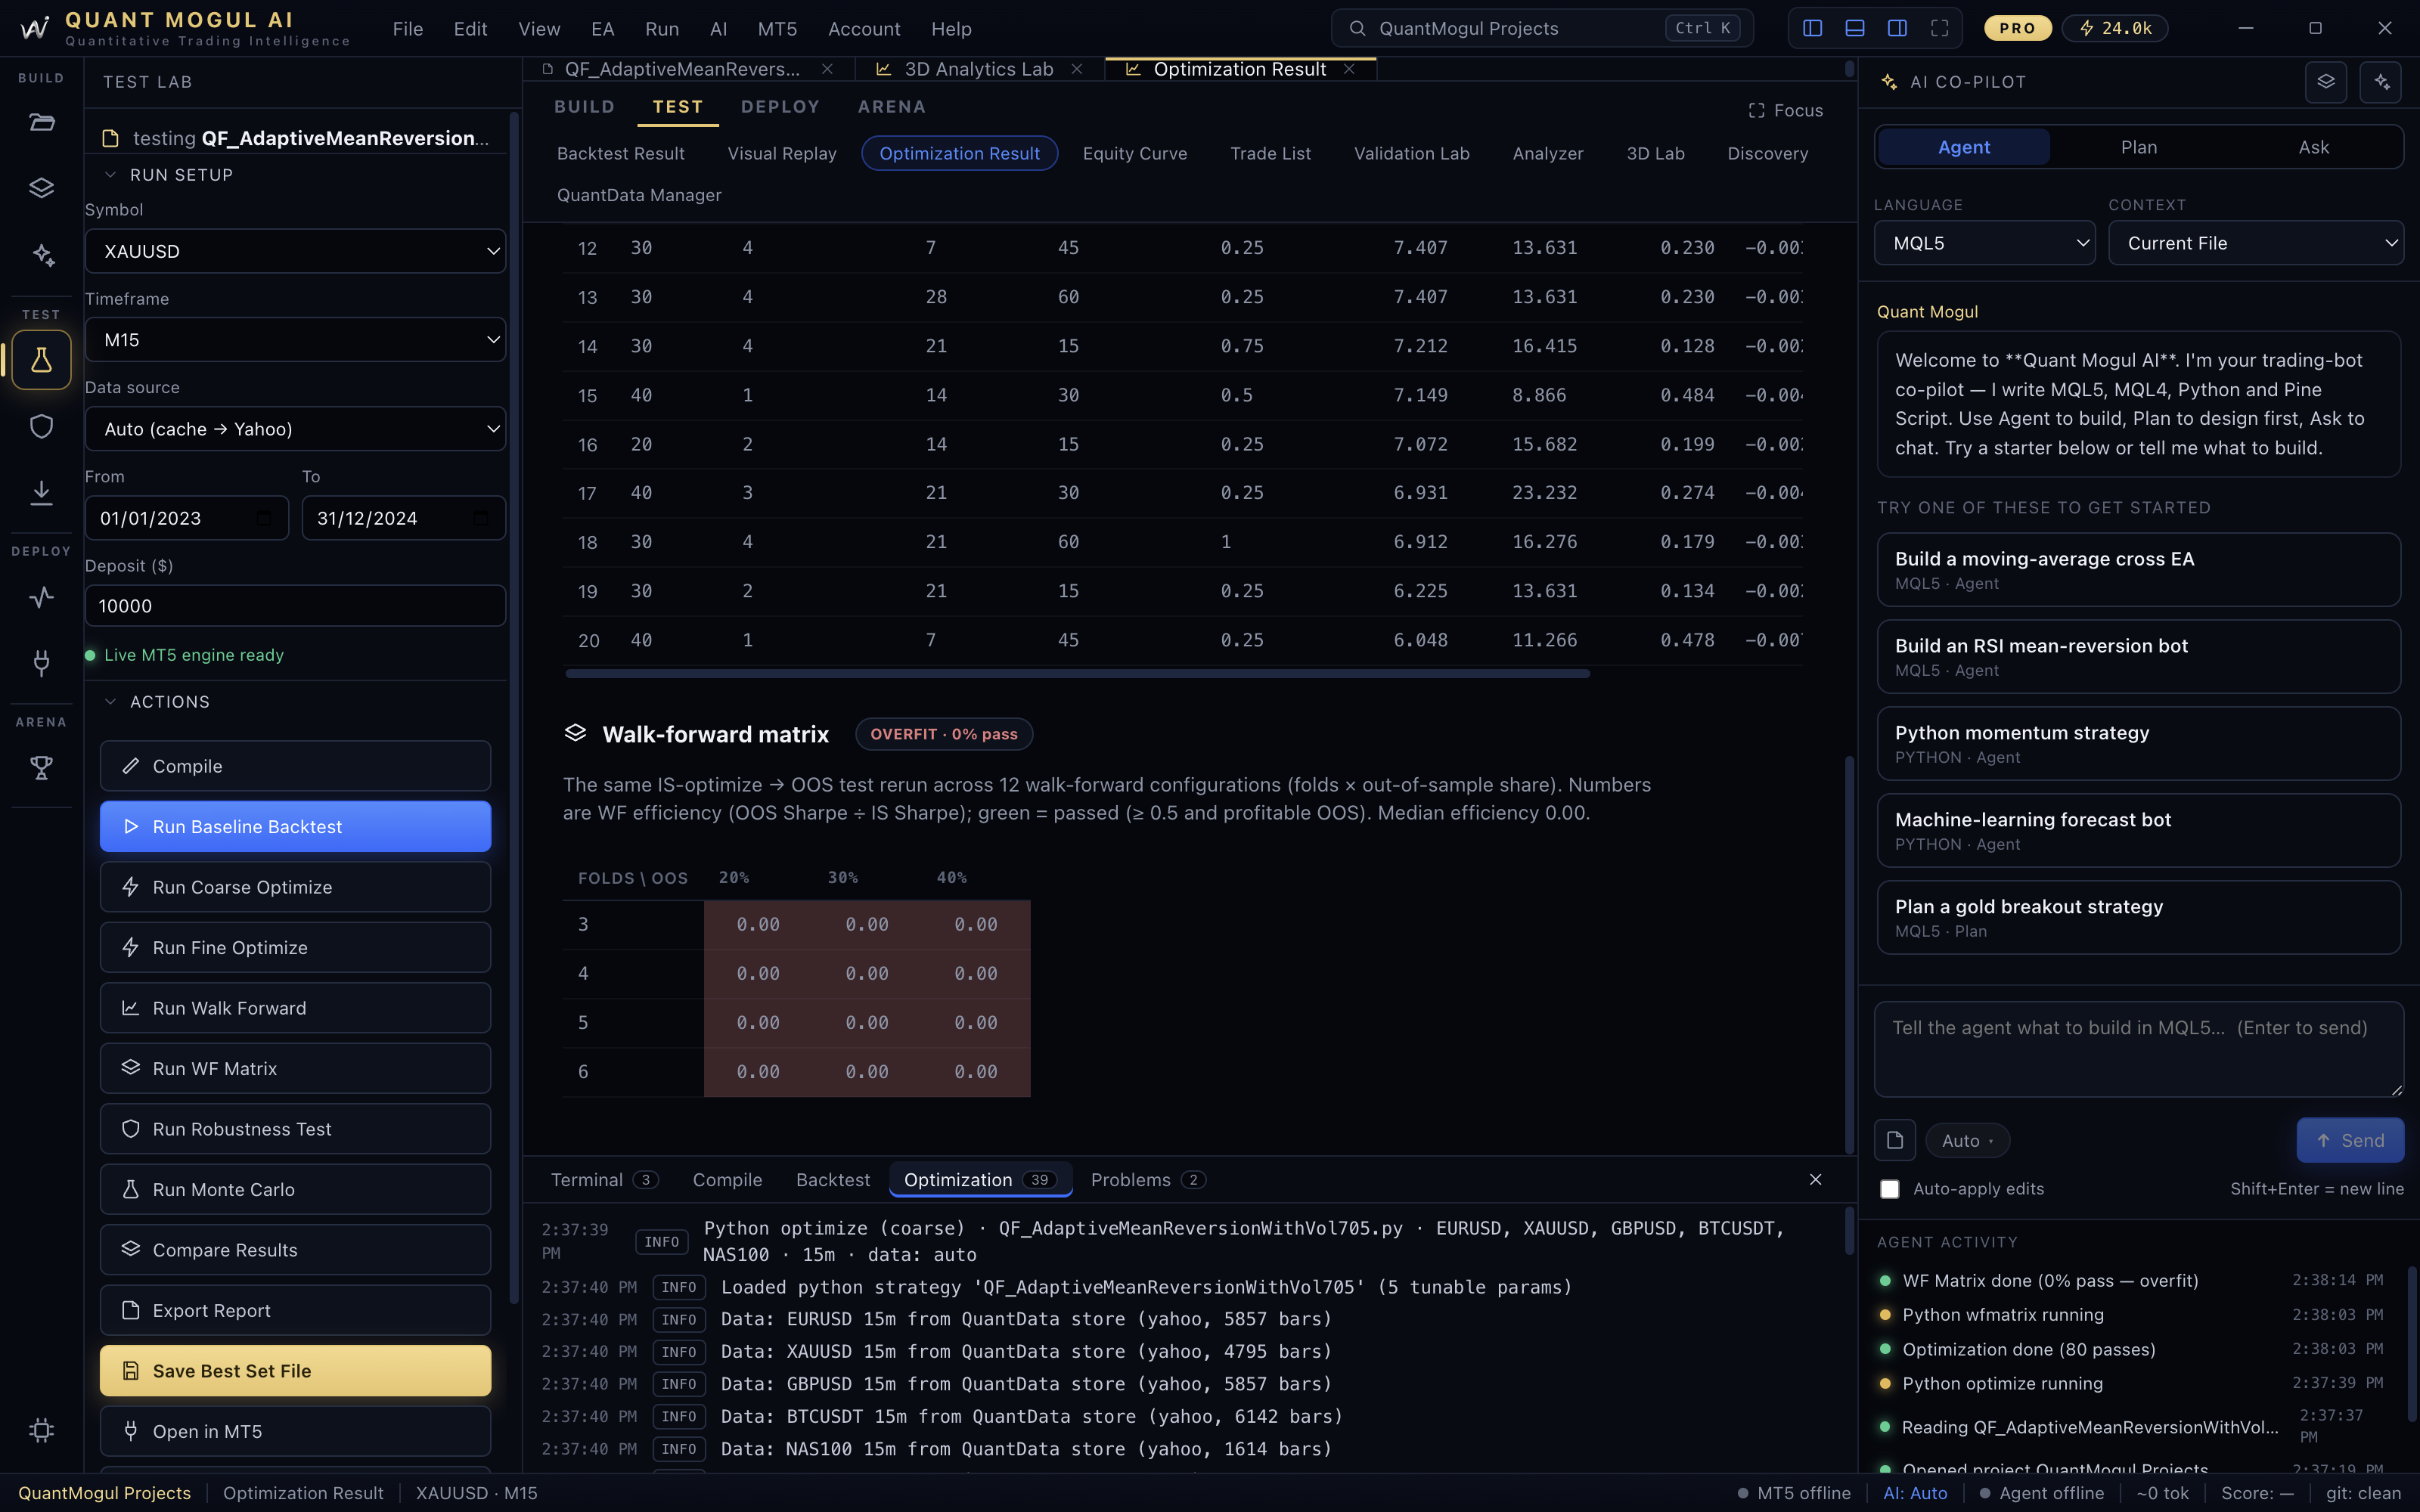Switch co-pilot mode to Ask
Image resolution: width=2420 pixels, height=1512 pixels.
coord(2314,147)
